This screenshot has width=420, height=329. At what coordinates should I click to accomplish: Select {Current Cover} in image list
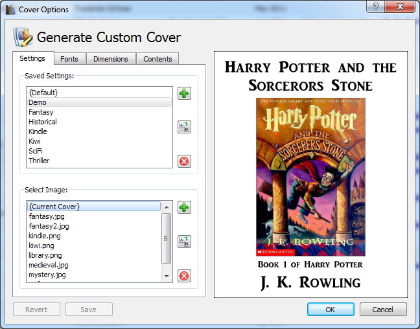(94, 207)
